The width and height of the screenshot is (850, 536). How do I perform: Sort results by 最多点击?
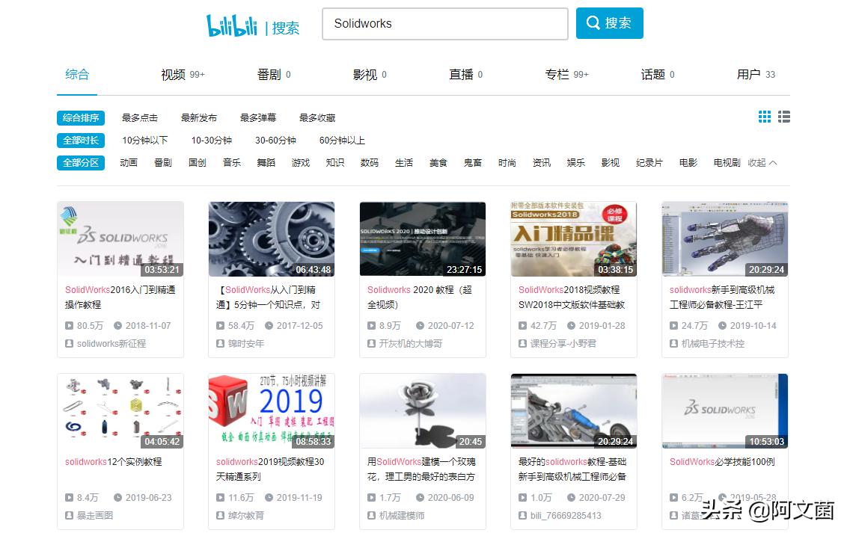(139, 117)
